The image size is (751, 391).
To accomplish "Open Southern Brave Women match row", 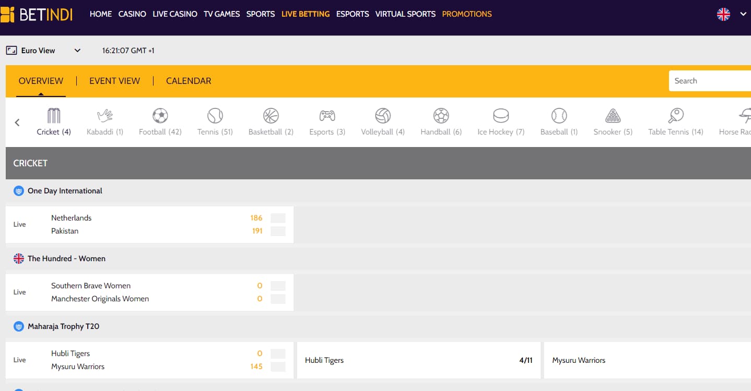I will click(x=149, y=292).
